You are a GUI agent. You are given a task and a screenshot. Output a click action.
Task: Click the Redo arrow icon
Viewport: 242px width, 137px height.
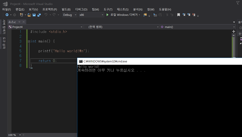tap(54, 15)
